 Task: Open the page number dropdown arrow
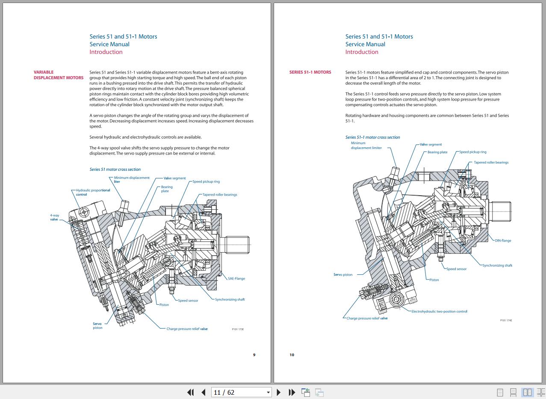tap(268, 392)
